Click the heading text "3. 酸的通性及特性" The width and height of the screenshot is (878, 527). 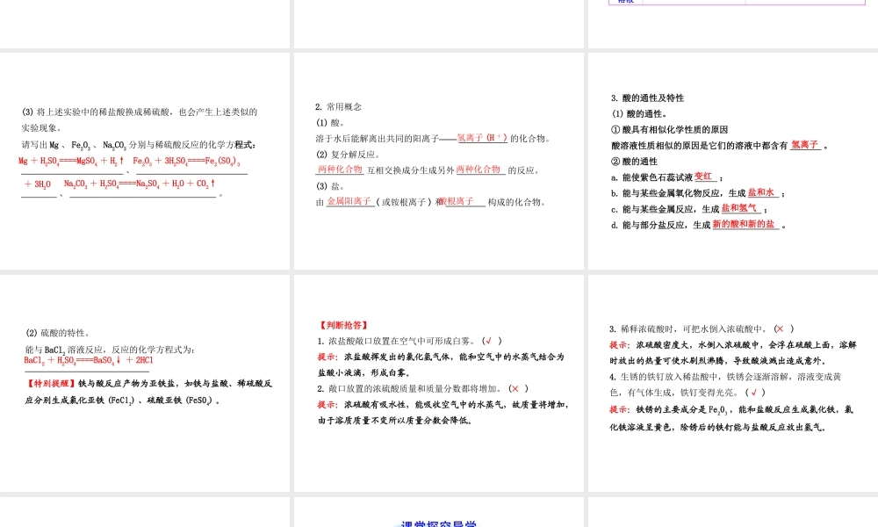[647, 98]
